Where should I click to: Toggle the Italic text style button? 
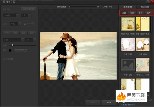click(21, 50)
